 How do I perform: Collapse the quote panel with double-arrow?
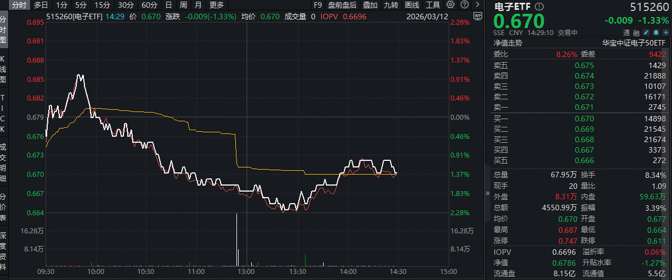(488, 193)
